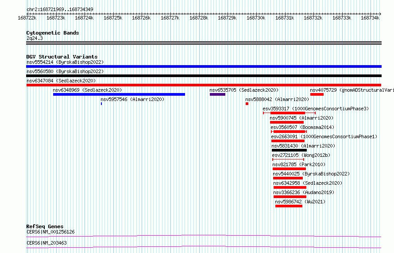This screenshot has width=394, height=253.
Task: Click the 168731k ruler tick label
Action: 285,18
